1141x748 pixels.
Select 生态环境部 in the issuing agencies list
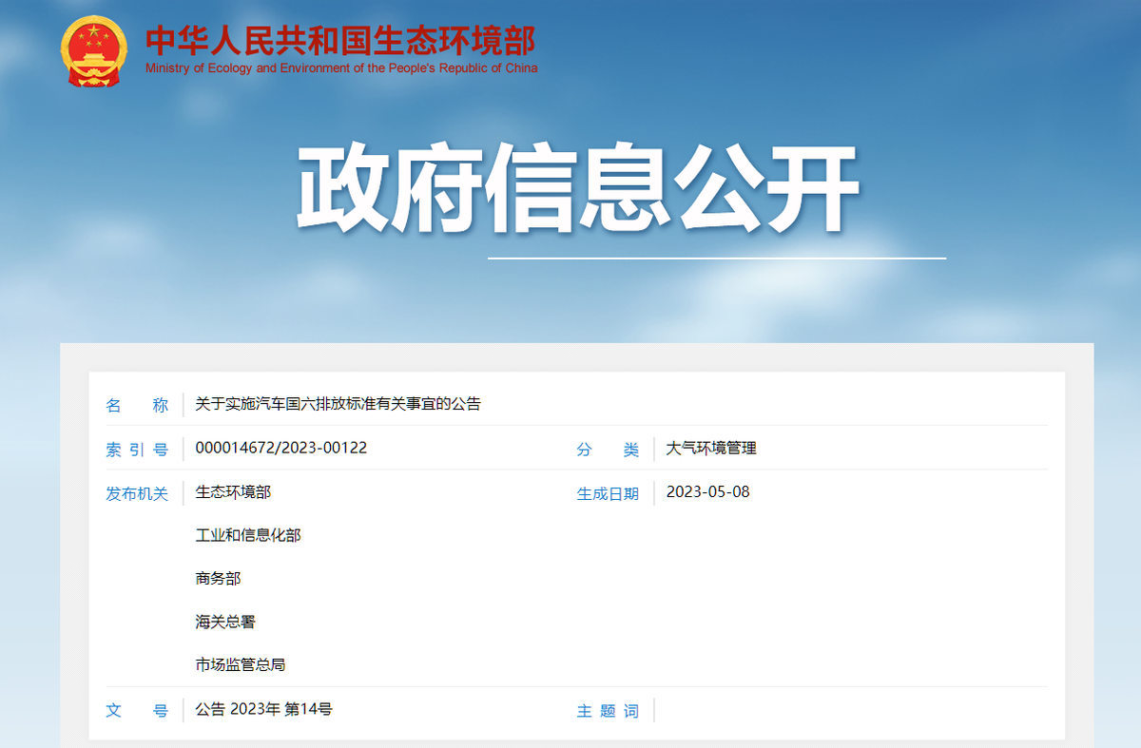[233, 491]
